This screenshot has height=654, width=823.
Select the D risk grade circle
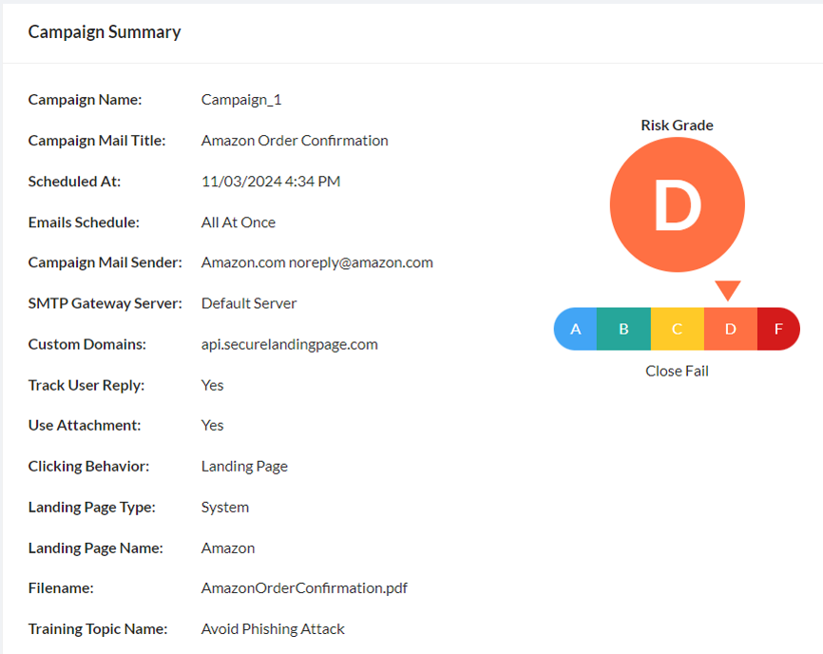(677, 204)
